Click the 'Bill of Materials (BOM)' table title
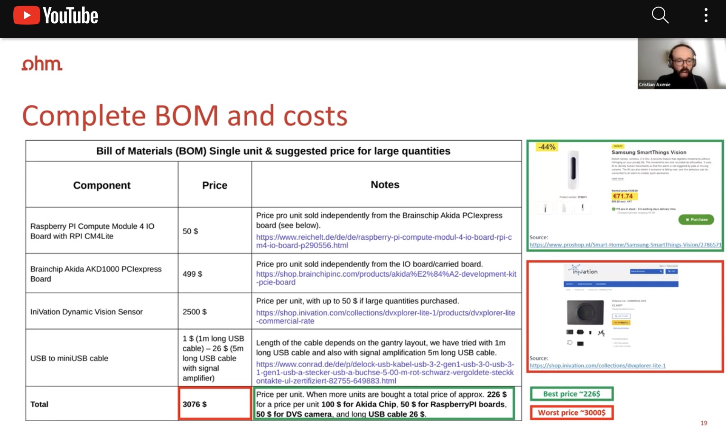Image resolution: width=726 pixels, height=444 pixels. [273, 151]
